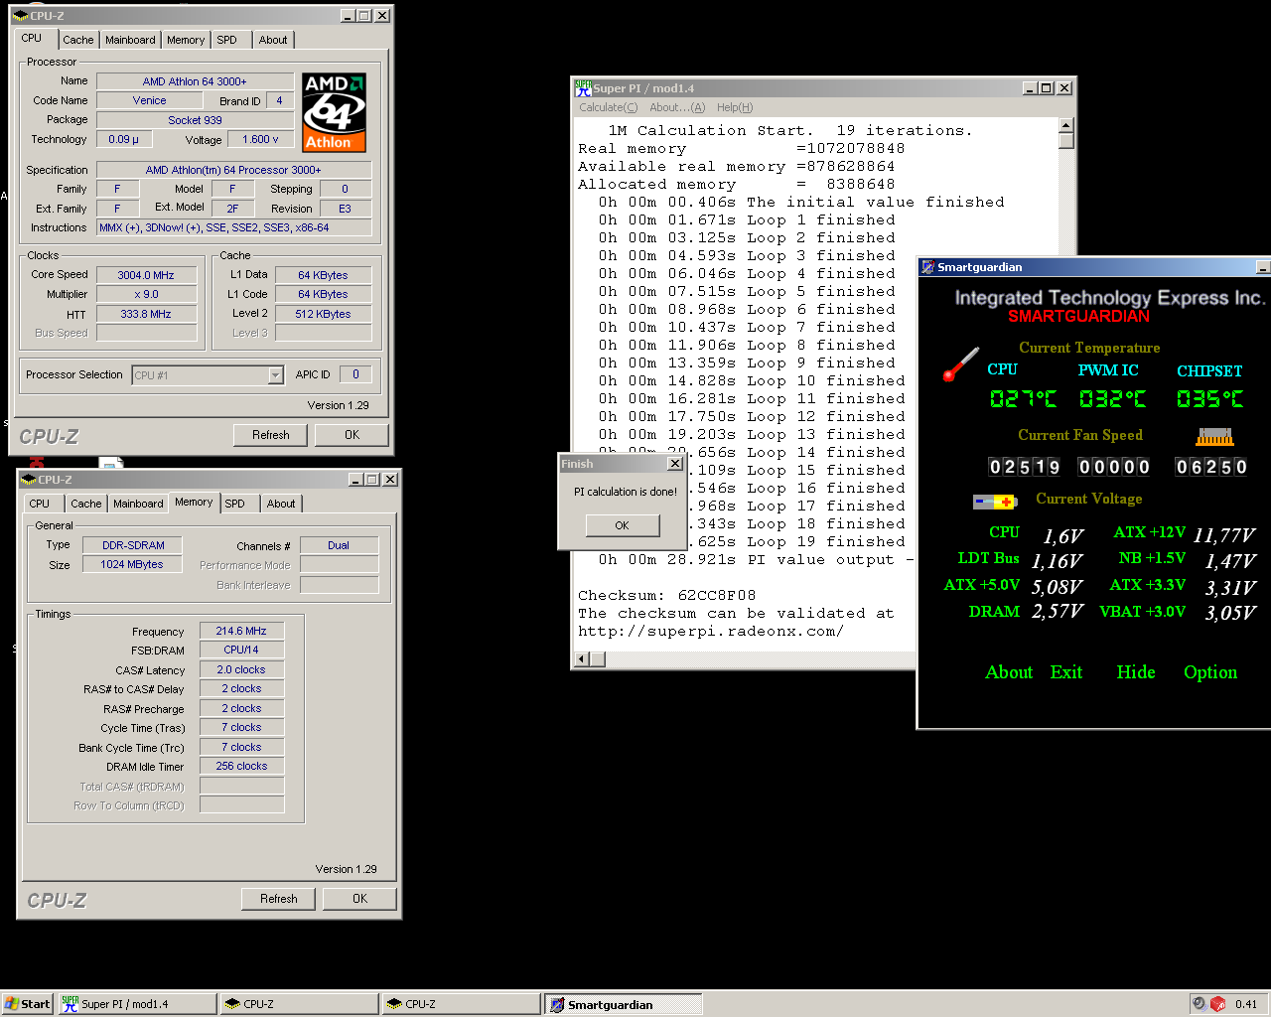Click the Start button on the taskbar
The width and height of the screenshot is (1271, 1017).
click(x=27, y=1004)
